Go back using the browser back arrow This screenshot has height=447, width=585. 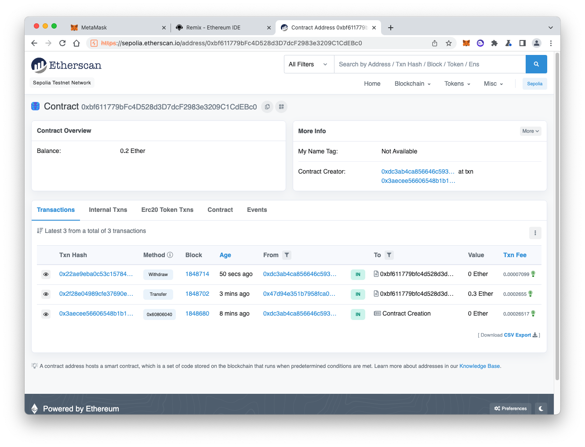(x=34, y=43)
